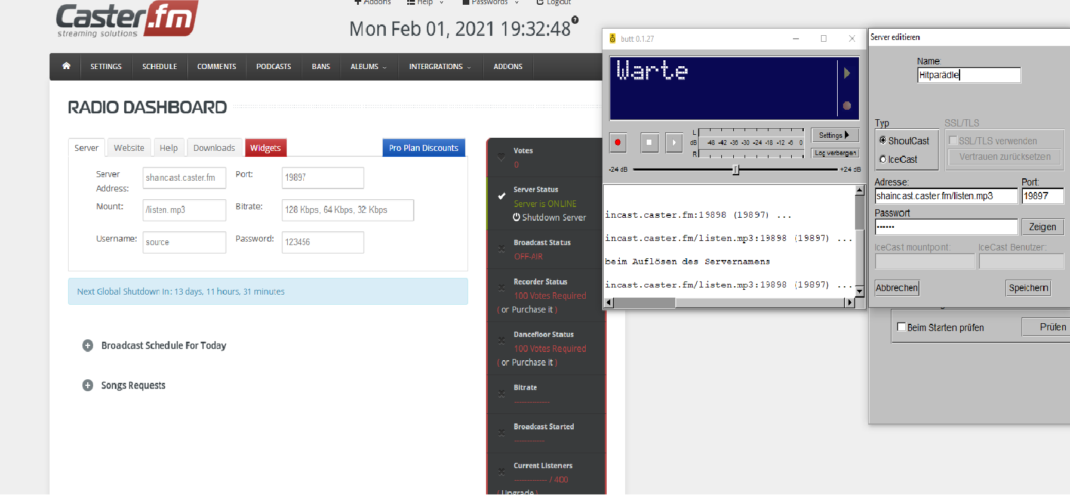The width and height of the screenshot is (1070, 495).
Task: Click the Server Address field on dashboard
Action: pos(185,178)
